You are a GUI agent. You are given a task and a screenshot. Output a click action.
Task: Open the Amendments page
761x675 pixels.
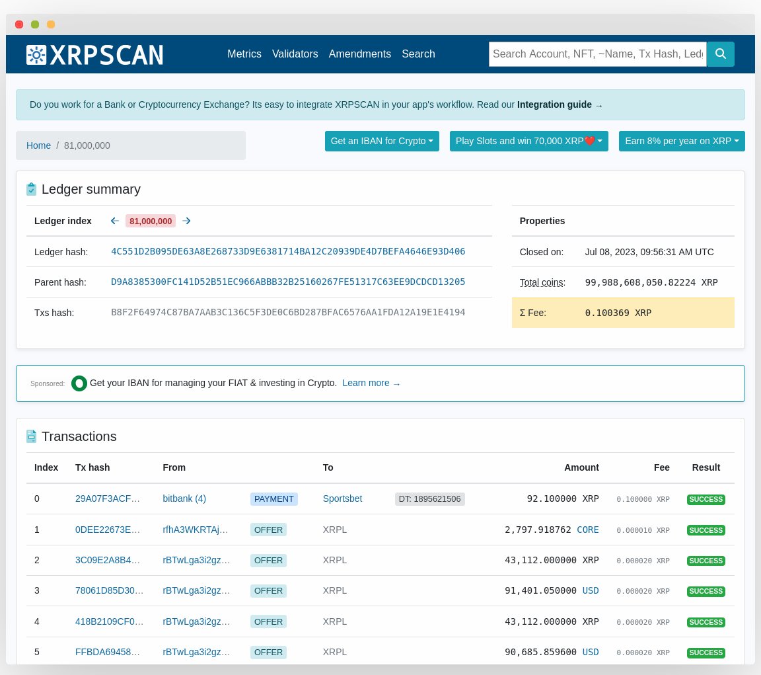359,54
